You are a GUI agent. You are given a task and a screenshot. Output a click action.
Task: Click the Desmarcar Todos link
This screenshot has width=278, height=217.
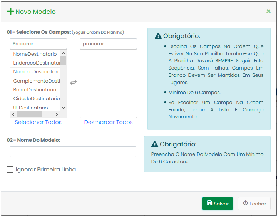coord(108,122)
